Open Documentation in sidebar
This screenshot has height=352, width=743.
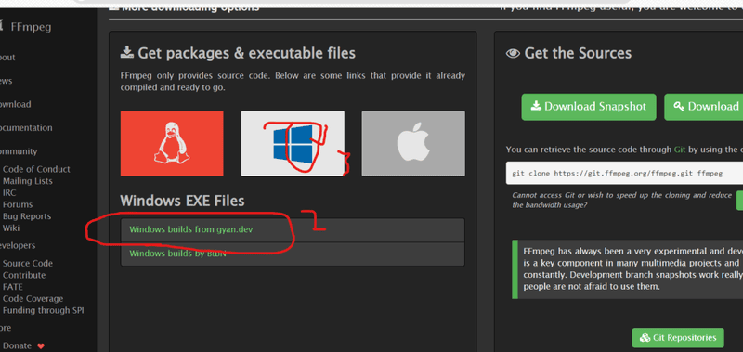click(26, 128)
